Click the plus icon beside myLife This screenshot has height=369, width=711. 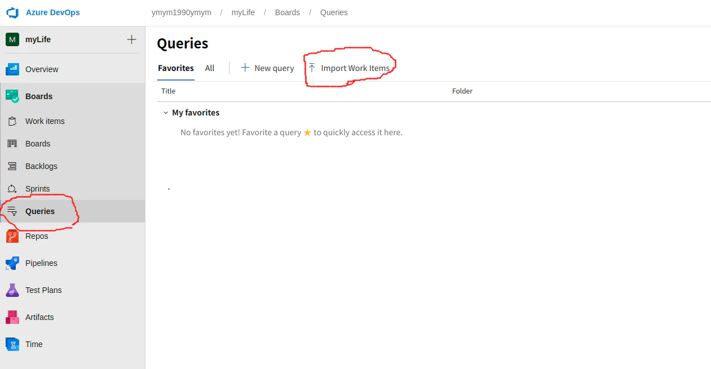tap(131, 39)
